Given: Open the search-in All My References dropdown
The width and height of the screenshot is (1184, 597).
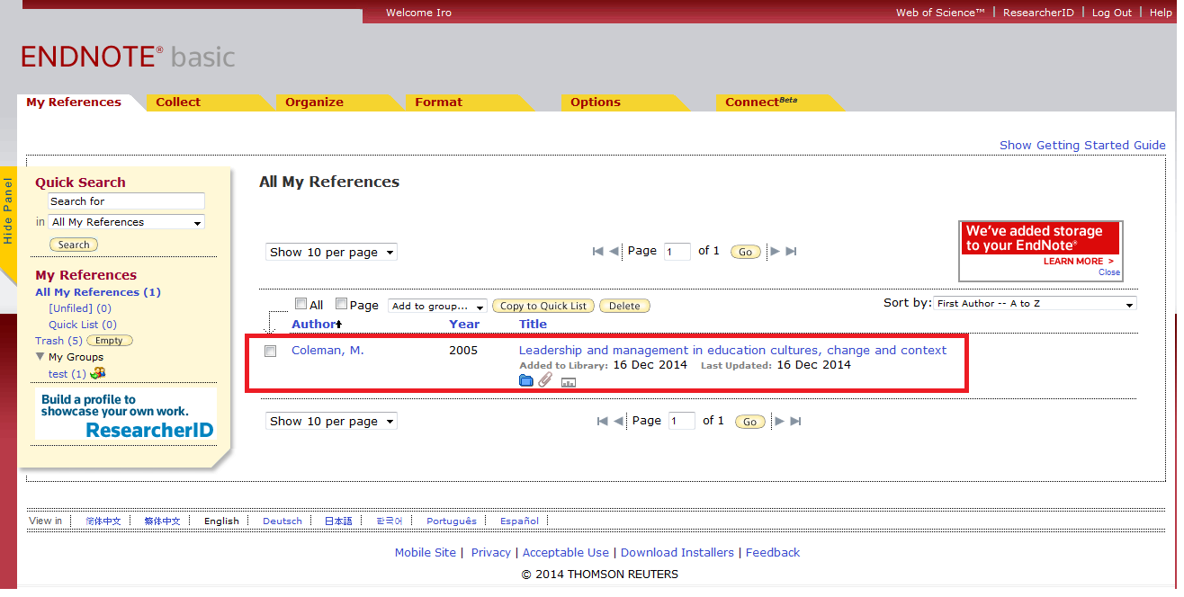Looking at the screenshot, I should pos(126,222).
